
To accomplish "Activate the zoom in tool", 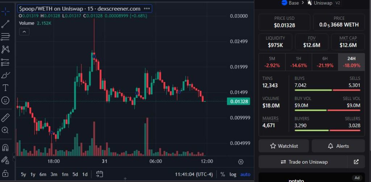I will 5,130.
